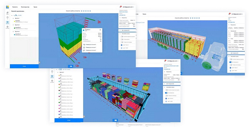
Task: Open the Грузы menu in the pallet window navigation
Action: [x=35, y=7]
